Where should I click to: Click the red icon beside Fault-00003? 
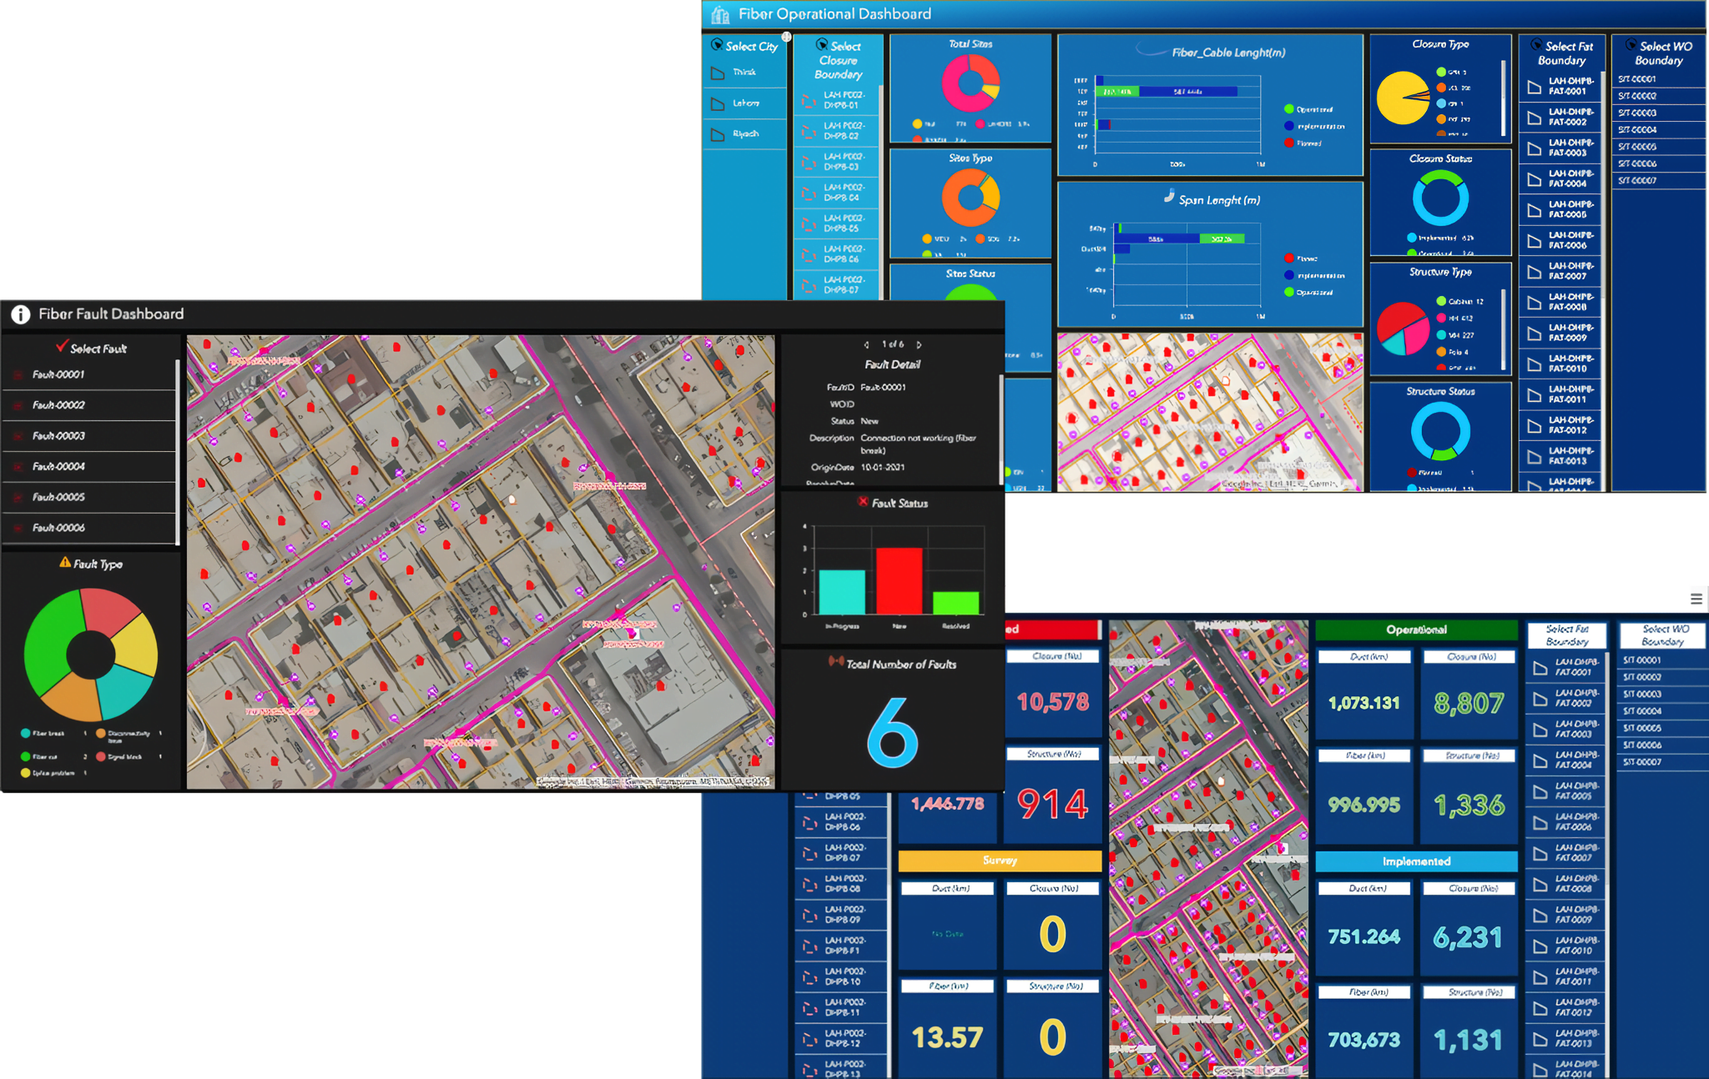(x=18, y=436)
